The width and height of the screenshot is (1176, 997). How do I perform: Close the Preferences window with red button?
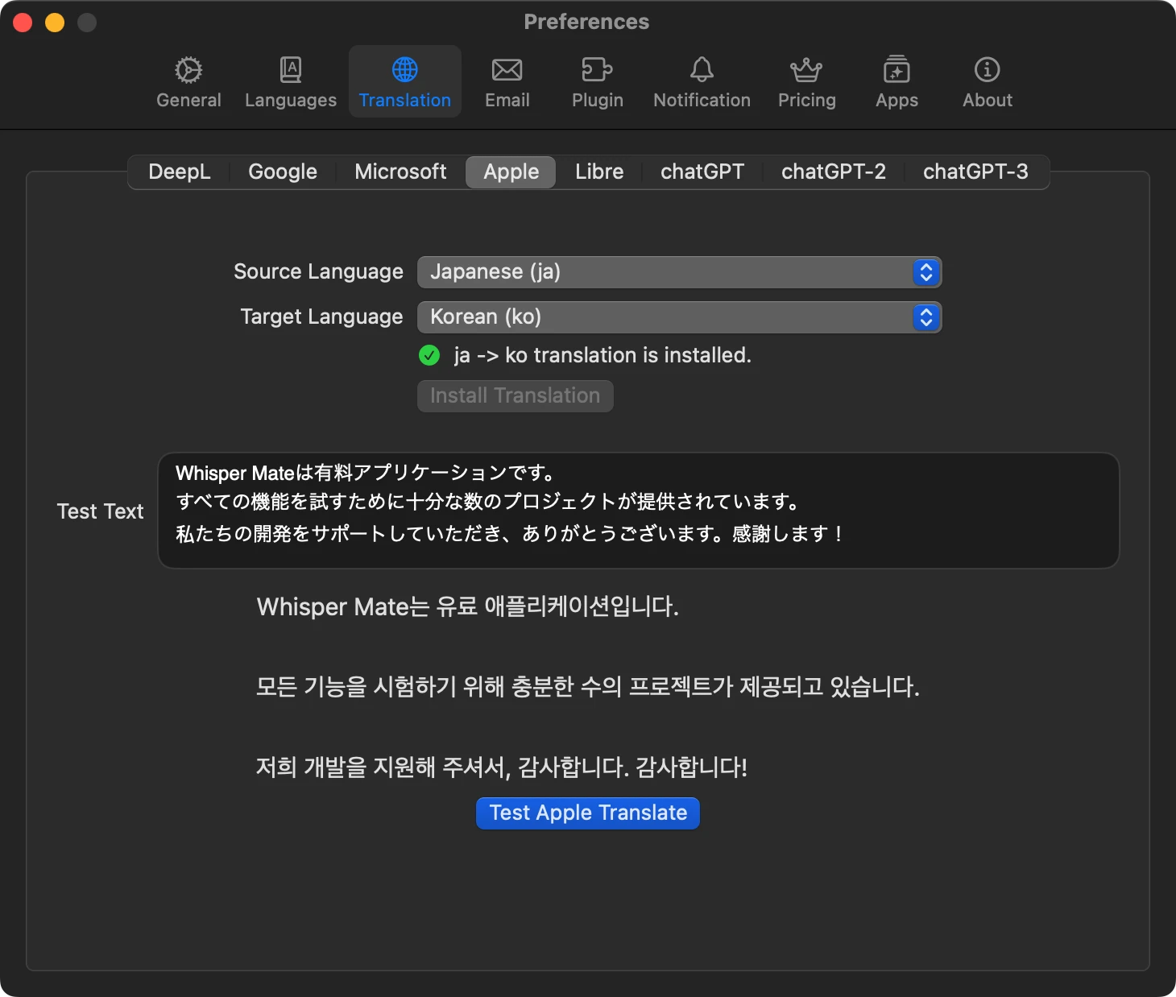(23, 23)
